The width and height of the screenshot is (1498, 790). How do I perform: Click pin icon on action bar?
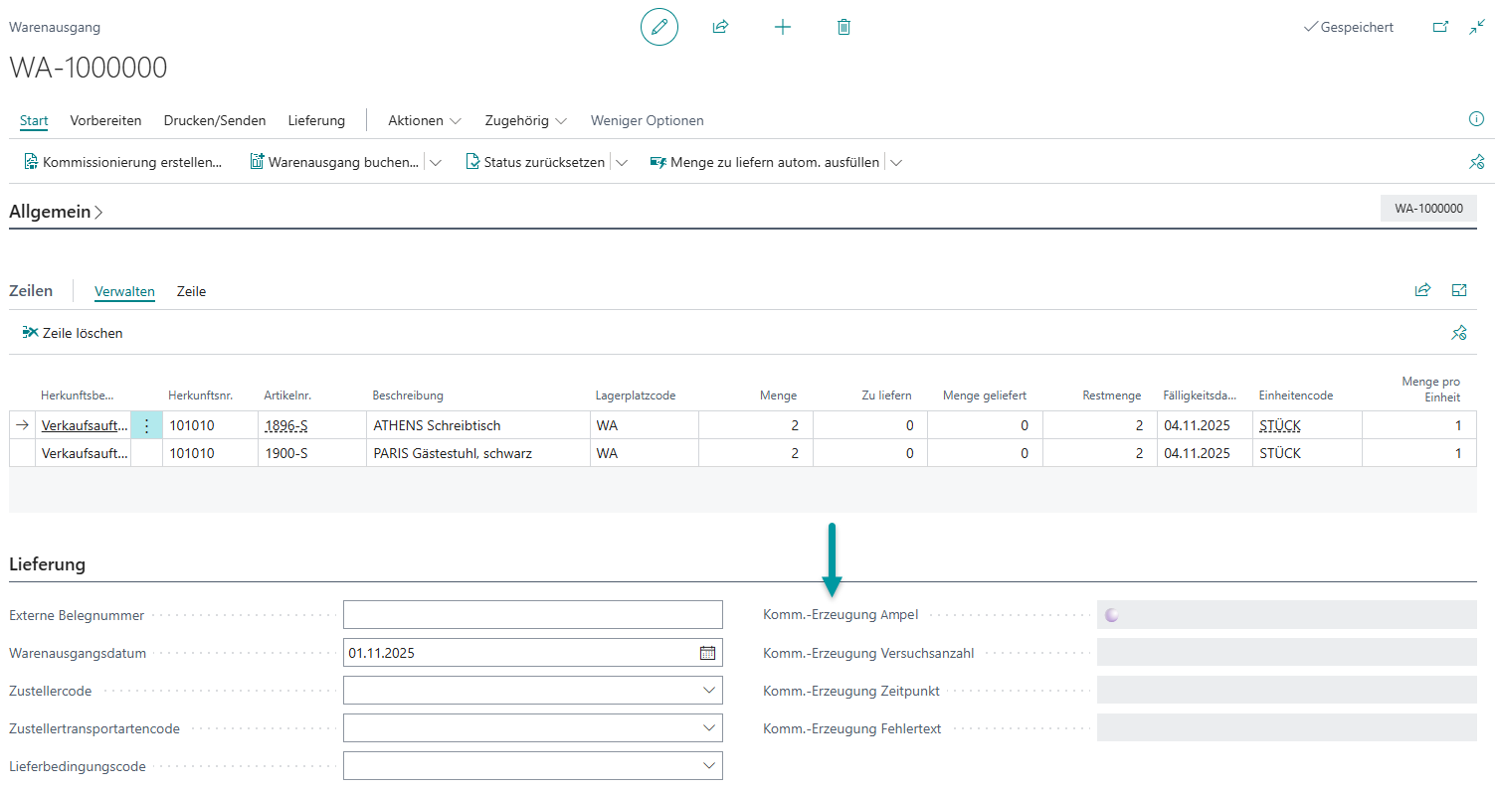click(x=1476, y=162)
